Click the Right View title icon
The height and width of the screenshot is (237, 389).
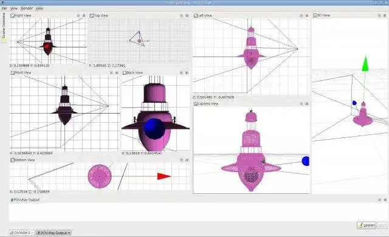point(12,15)
